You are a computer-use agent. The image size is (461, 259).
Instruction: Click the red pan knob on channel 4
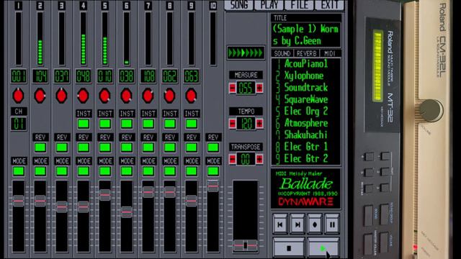[84, 96]
